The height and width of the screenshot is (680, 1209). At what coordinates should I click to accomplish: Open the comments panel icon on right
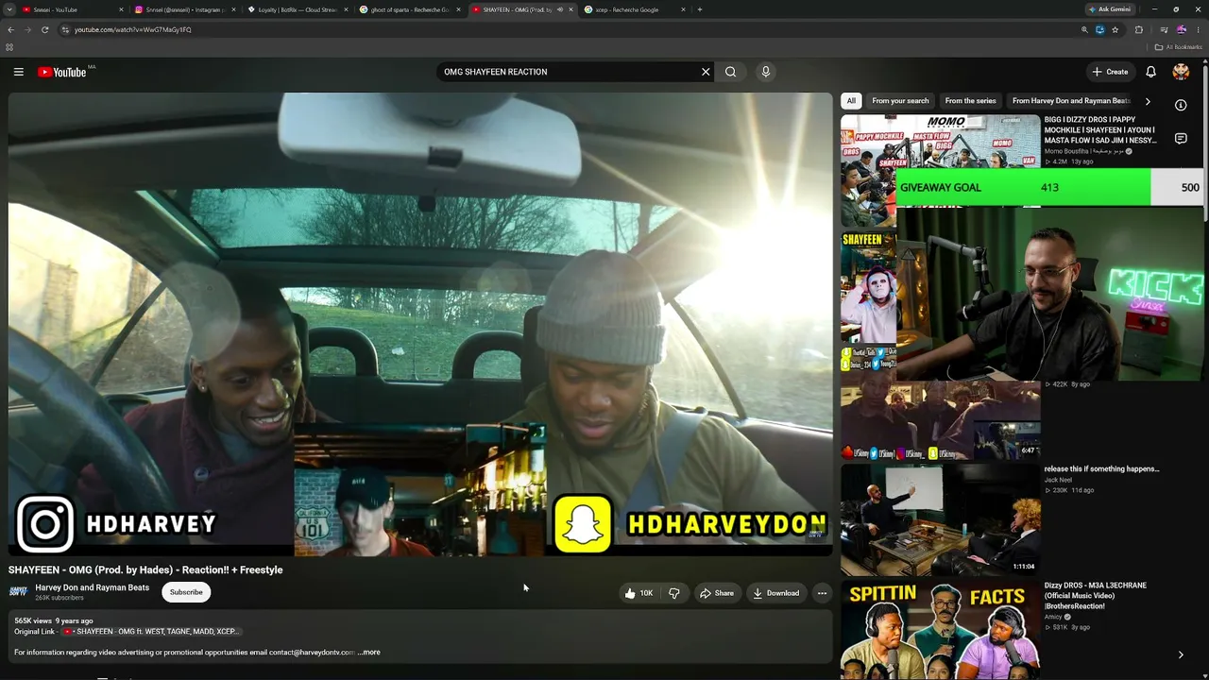click(x=1181, y=139)
